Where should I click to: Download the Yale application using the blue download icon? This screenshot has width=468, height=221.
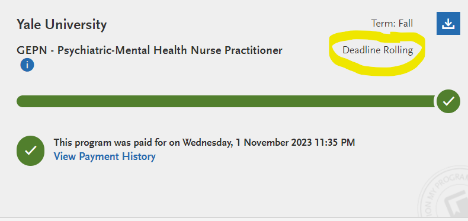pos(448,23)
